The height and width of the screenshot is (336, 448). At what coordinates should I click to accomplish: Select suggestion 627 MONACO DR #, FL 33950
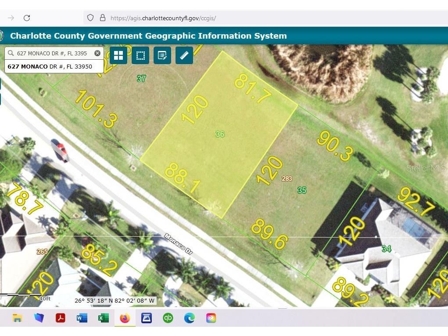[54, 66]
